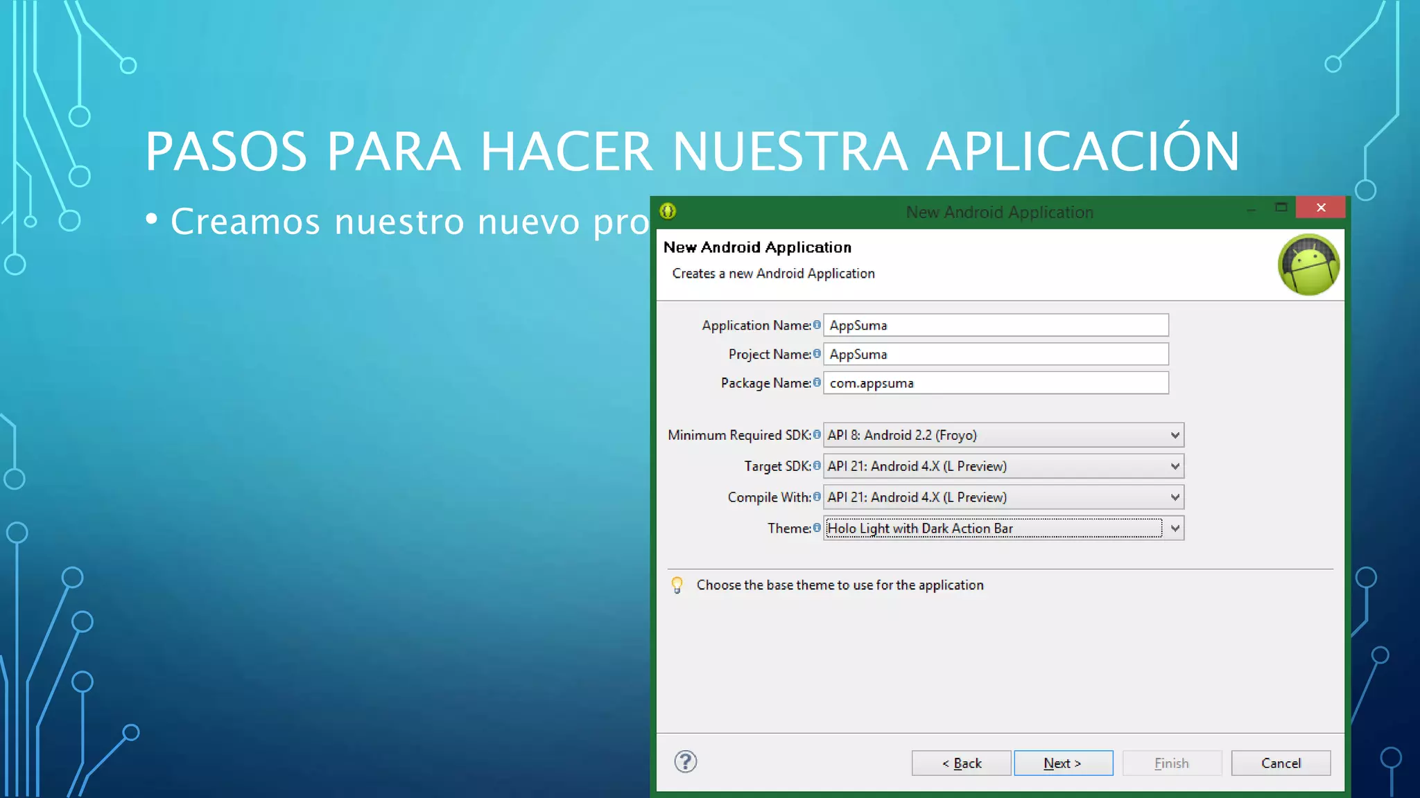Click the info icon beside Package Name
This screenshot has width=1420, height=798.
click(817, 382)
